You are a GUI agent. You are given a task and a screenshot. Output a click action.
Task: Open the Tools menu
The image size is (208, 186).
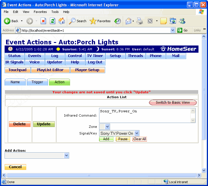point(55,12)
